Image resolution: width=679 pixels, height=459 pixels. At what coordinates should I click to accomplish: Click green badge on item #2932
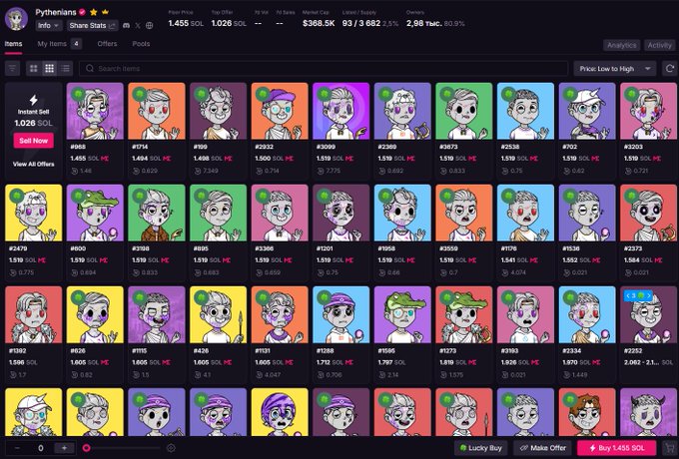coord(263,94)
